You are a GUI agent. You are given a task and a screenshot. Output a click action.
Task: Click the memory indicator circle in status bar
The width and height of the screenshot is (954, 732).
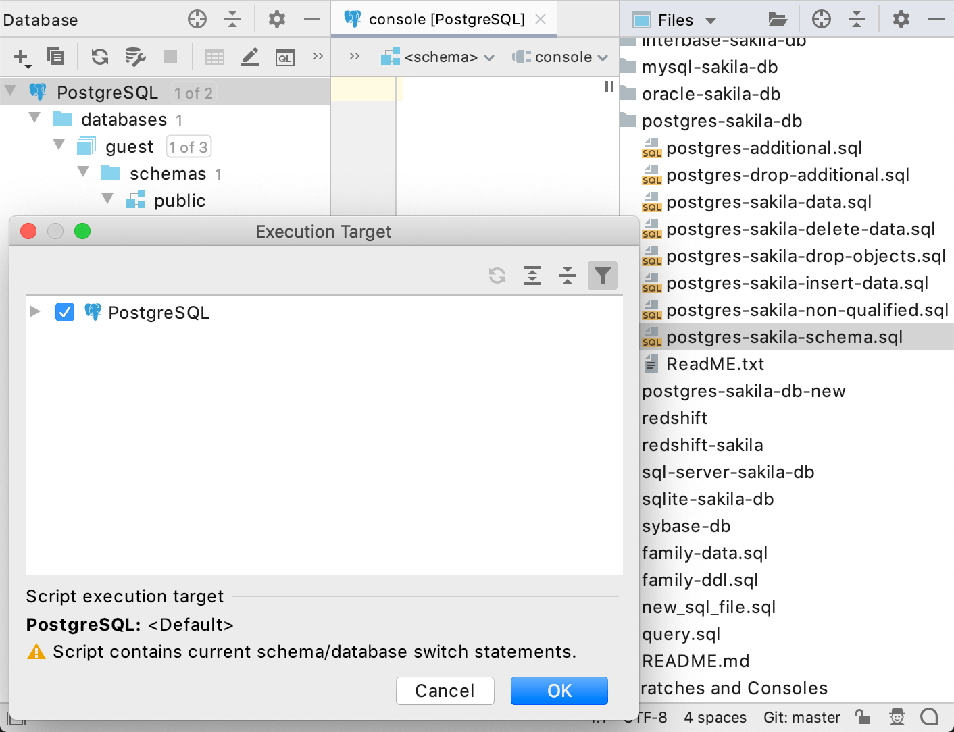pyautogui.click(x=930, y=716)
